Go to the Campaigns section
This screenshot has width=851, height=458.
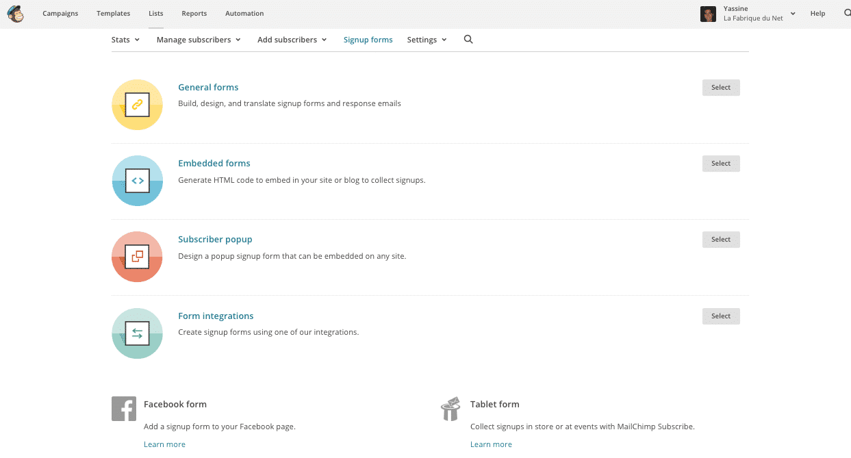pos(60,14)
